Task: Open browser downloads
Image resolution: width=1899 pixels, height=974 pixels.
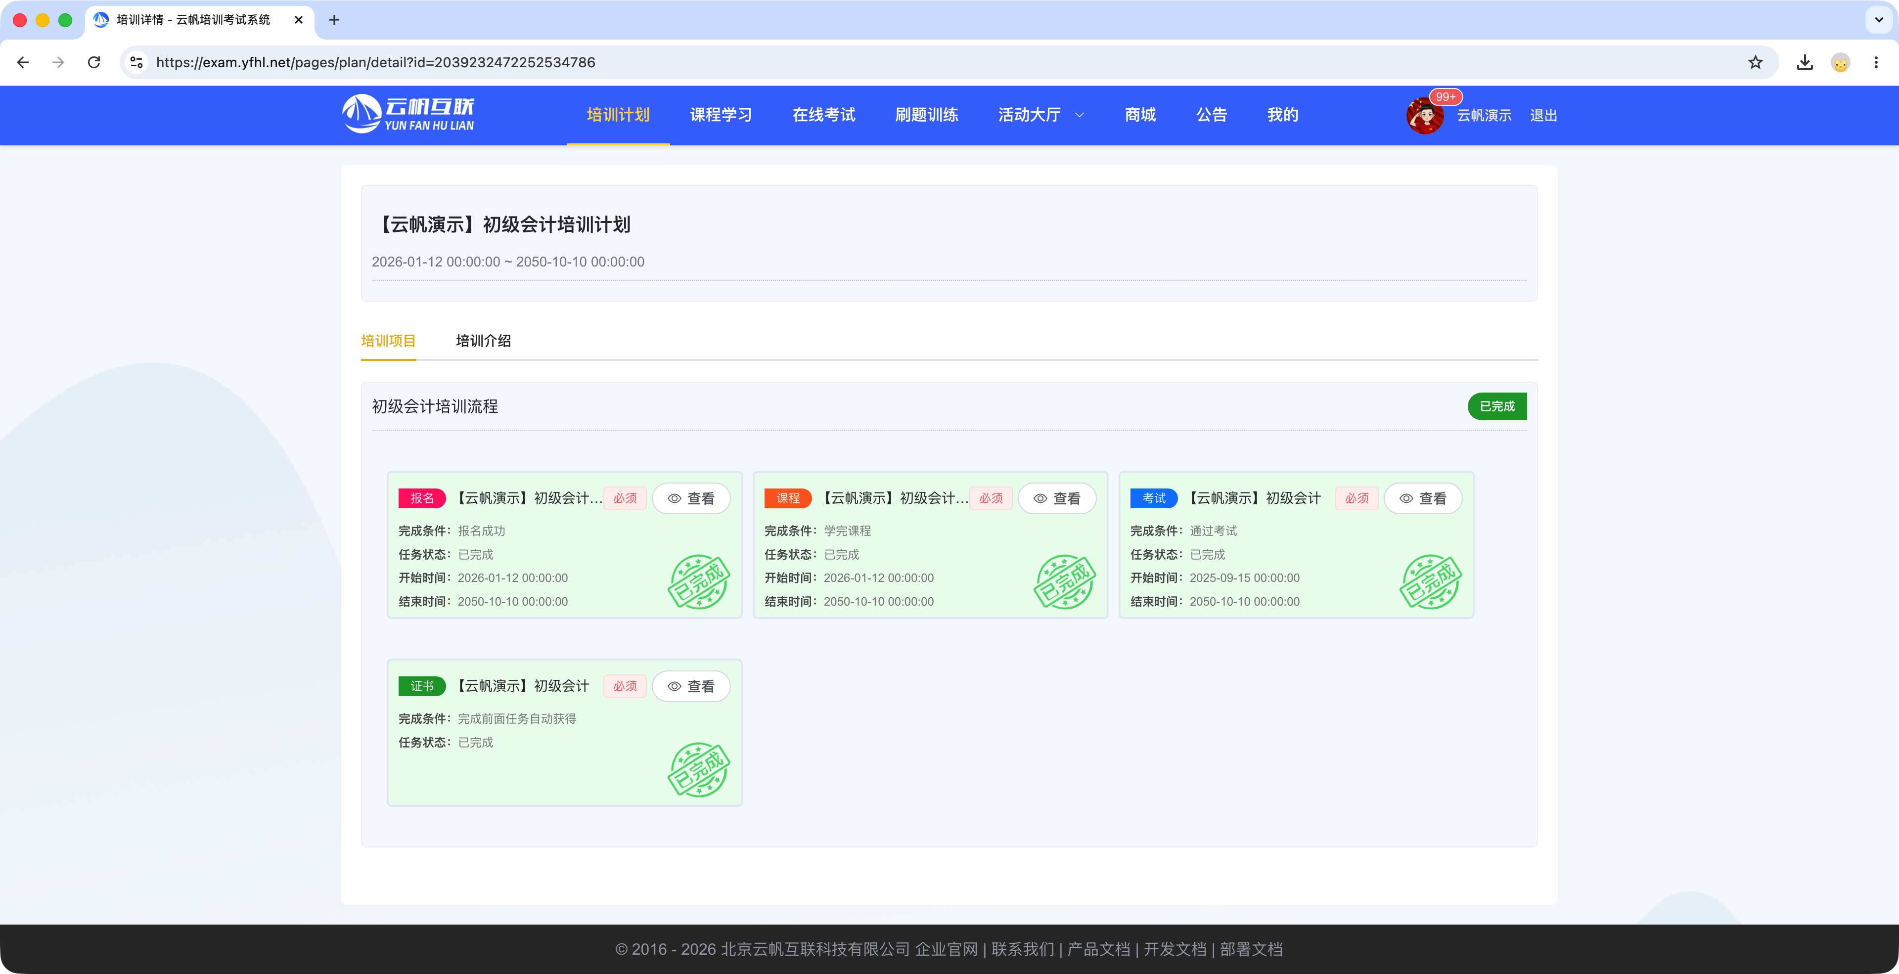Action: tap(1805, 63)
